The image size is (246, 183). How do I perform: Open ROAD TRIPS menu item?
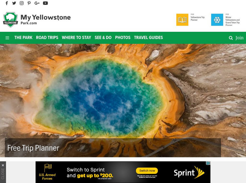[x=47, y=38]
